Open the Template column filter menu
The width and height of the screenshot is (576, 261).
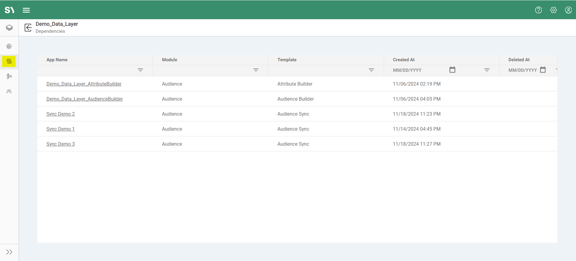coord(371,70)
